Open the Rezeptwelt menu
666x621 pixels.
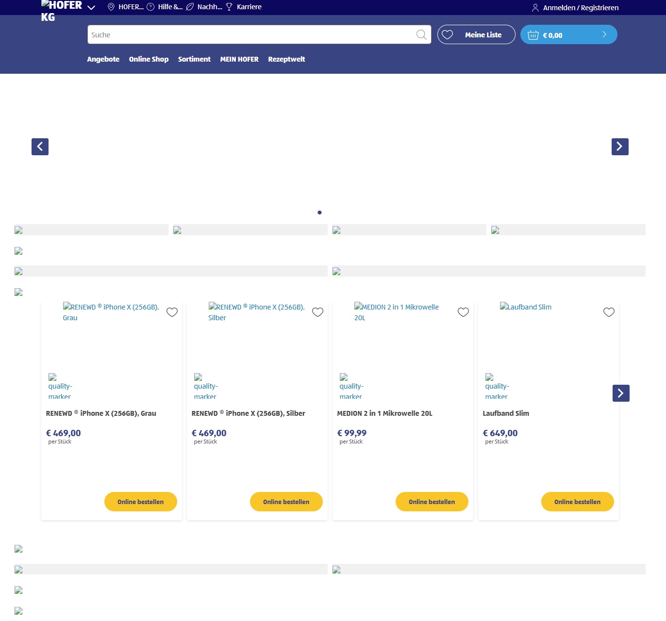coord(286,59)
